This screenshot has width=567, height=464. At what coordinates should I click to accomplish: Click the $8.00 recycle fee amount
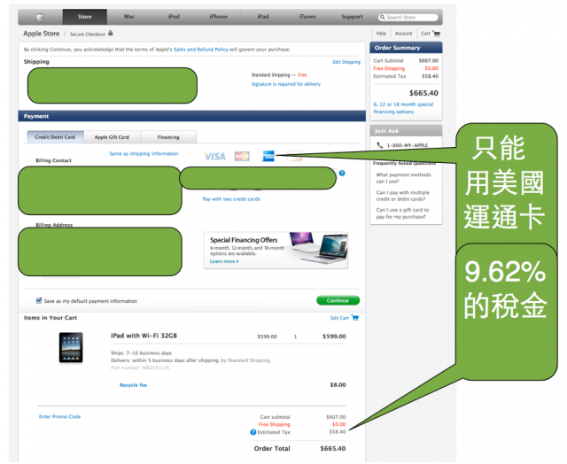(x=338, y=385)
